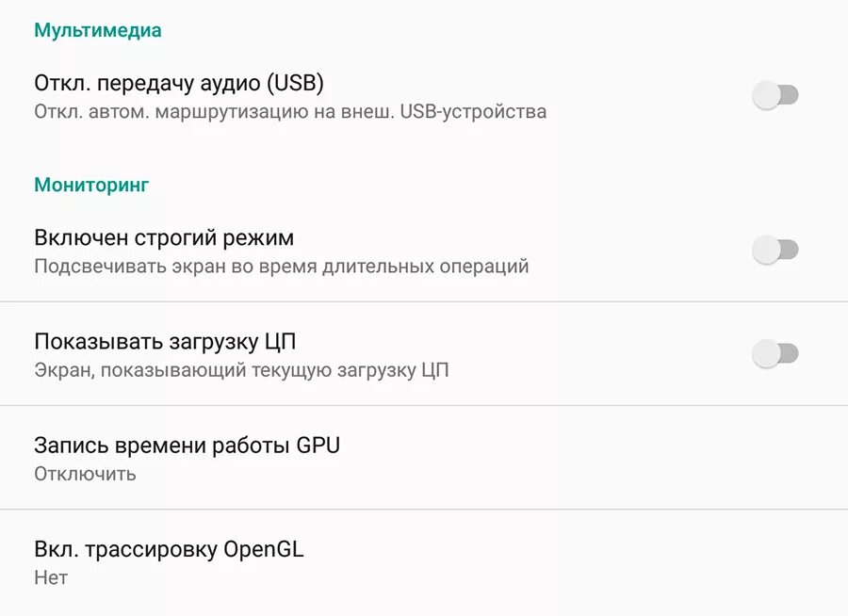The height and width of the screenshot is (616, 848).
Task: Tap the 'Показывать загрузку ЦП' title
Action: coord(166,341)
